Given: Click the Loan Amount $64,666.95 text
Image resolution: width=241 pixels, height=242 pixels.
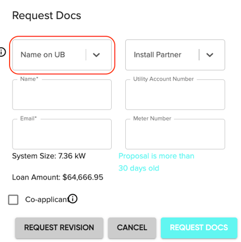Looking at the screenshot, I should (x=58, y=177).
